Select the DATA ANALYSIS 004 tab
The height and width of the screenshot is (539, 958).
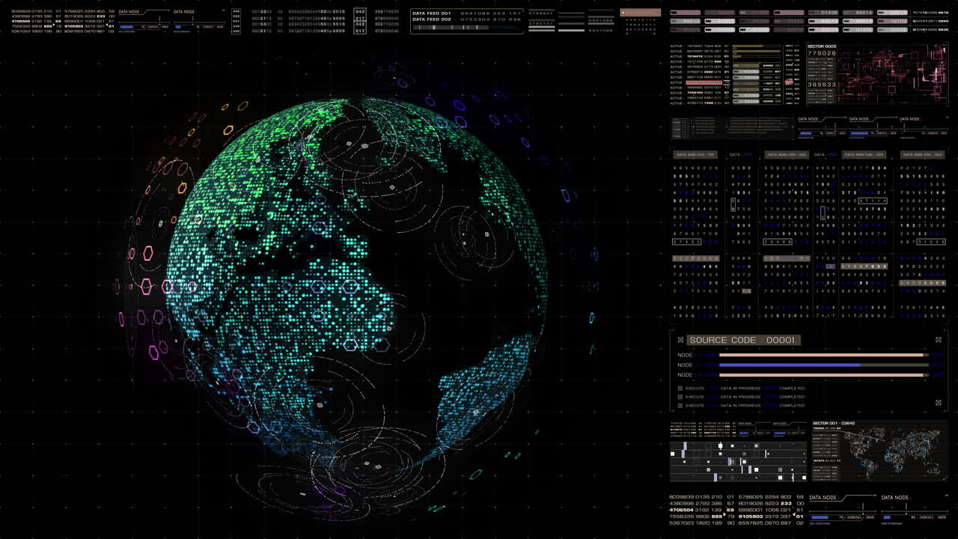coord(922,154)
